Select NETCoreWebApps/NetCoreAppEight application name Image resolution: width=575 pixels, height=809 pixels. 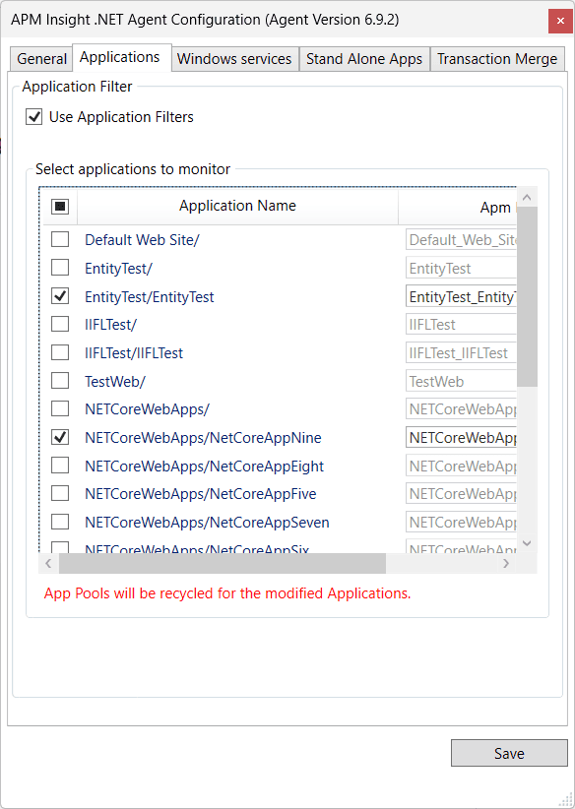tap(205, 466)
